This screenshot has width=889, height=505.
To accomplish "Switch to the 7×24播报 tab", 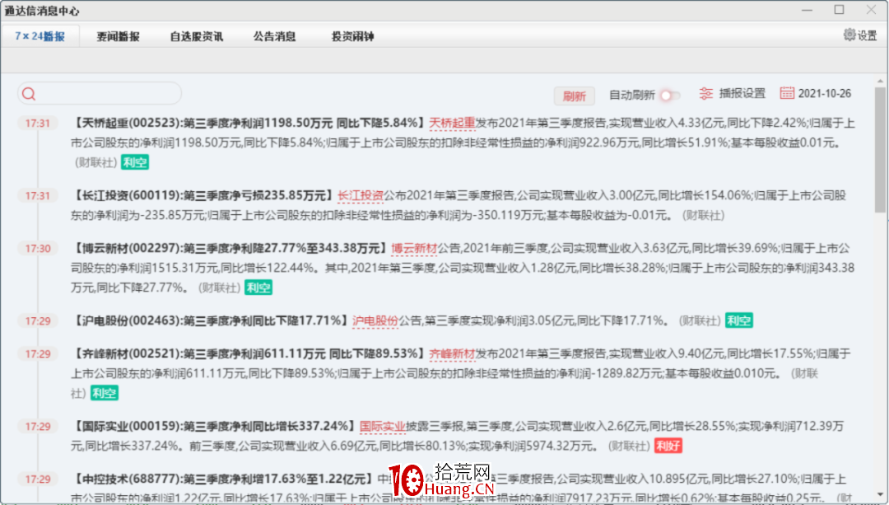I will point(40,36).
